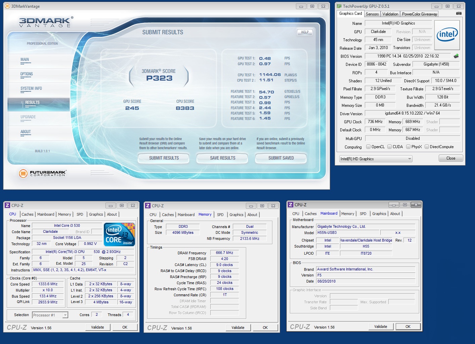
Task: Click the GPU Clock value 736 MHz
Action: tap(375, 122)
